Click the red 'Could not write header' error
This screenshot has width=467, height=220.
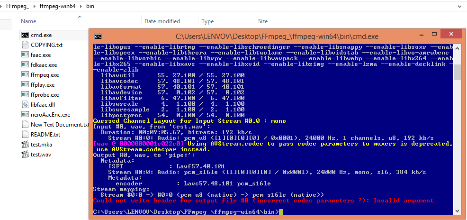pyautogui.click(x=263, y=201)
